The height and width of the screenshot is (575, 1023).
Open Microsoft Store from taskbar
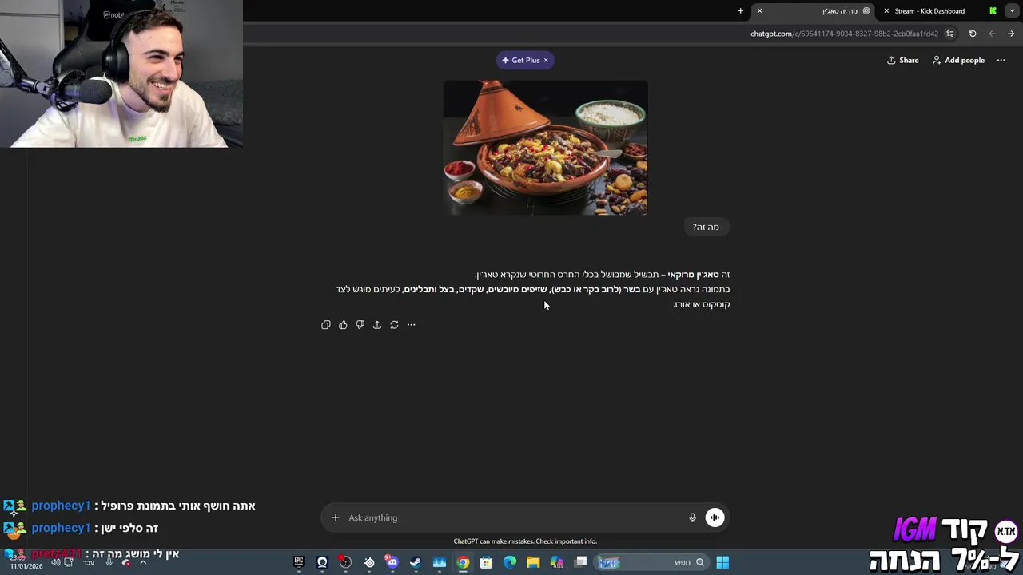click(x=486, y=562)
